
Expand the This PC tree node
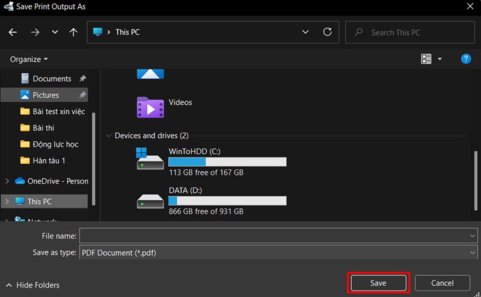(7, 201)
